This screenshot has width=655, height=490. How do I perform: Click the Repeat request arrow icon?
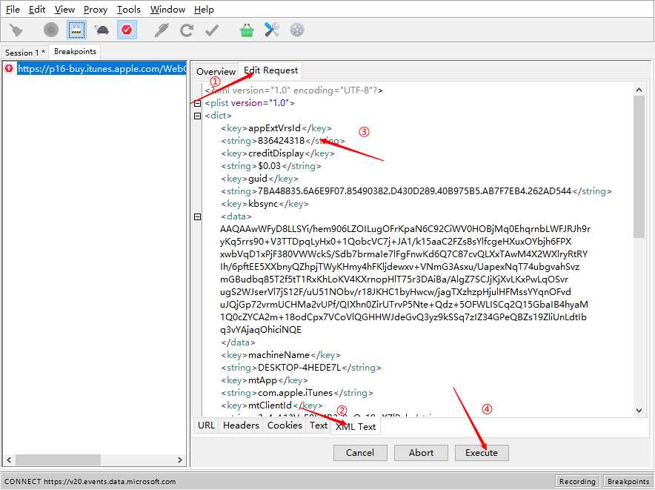coord(186,30)
